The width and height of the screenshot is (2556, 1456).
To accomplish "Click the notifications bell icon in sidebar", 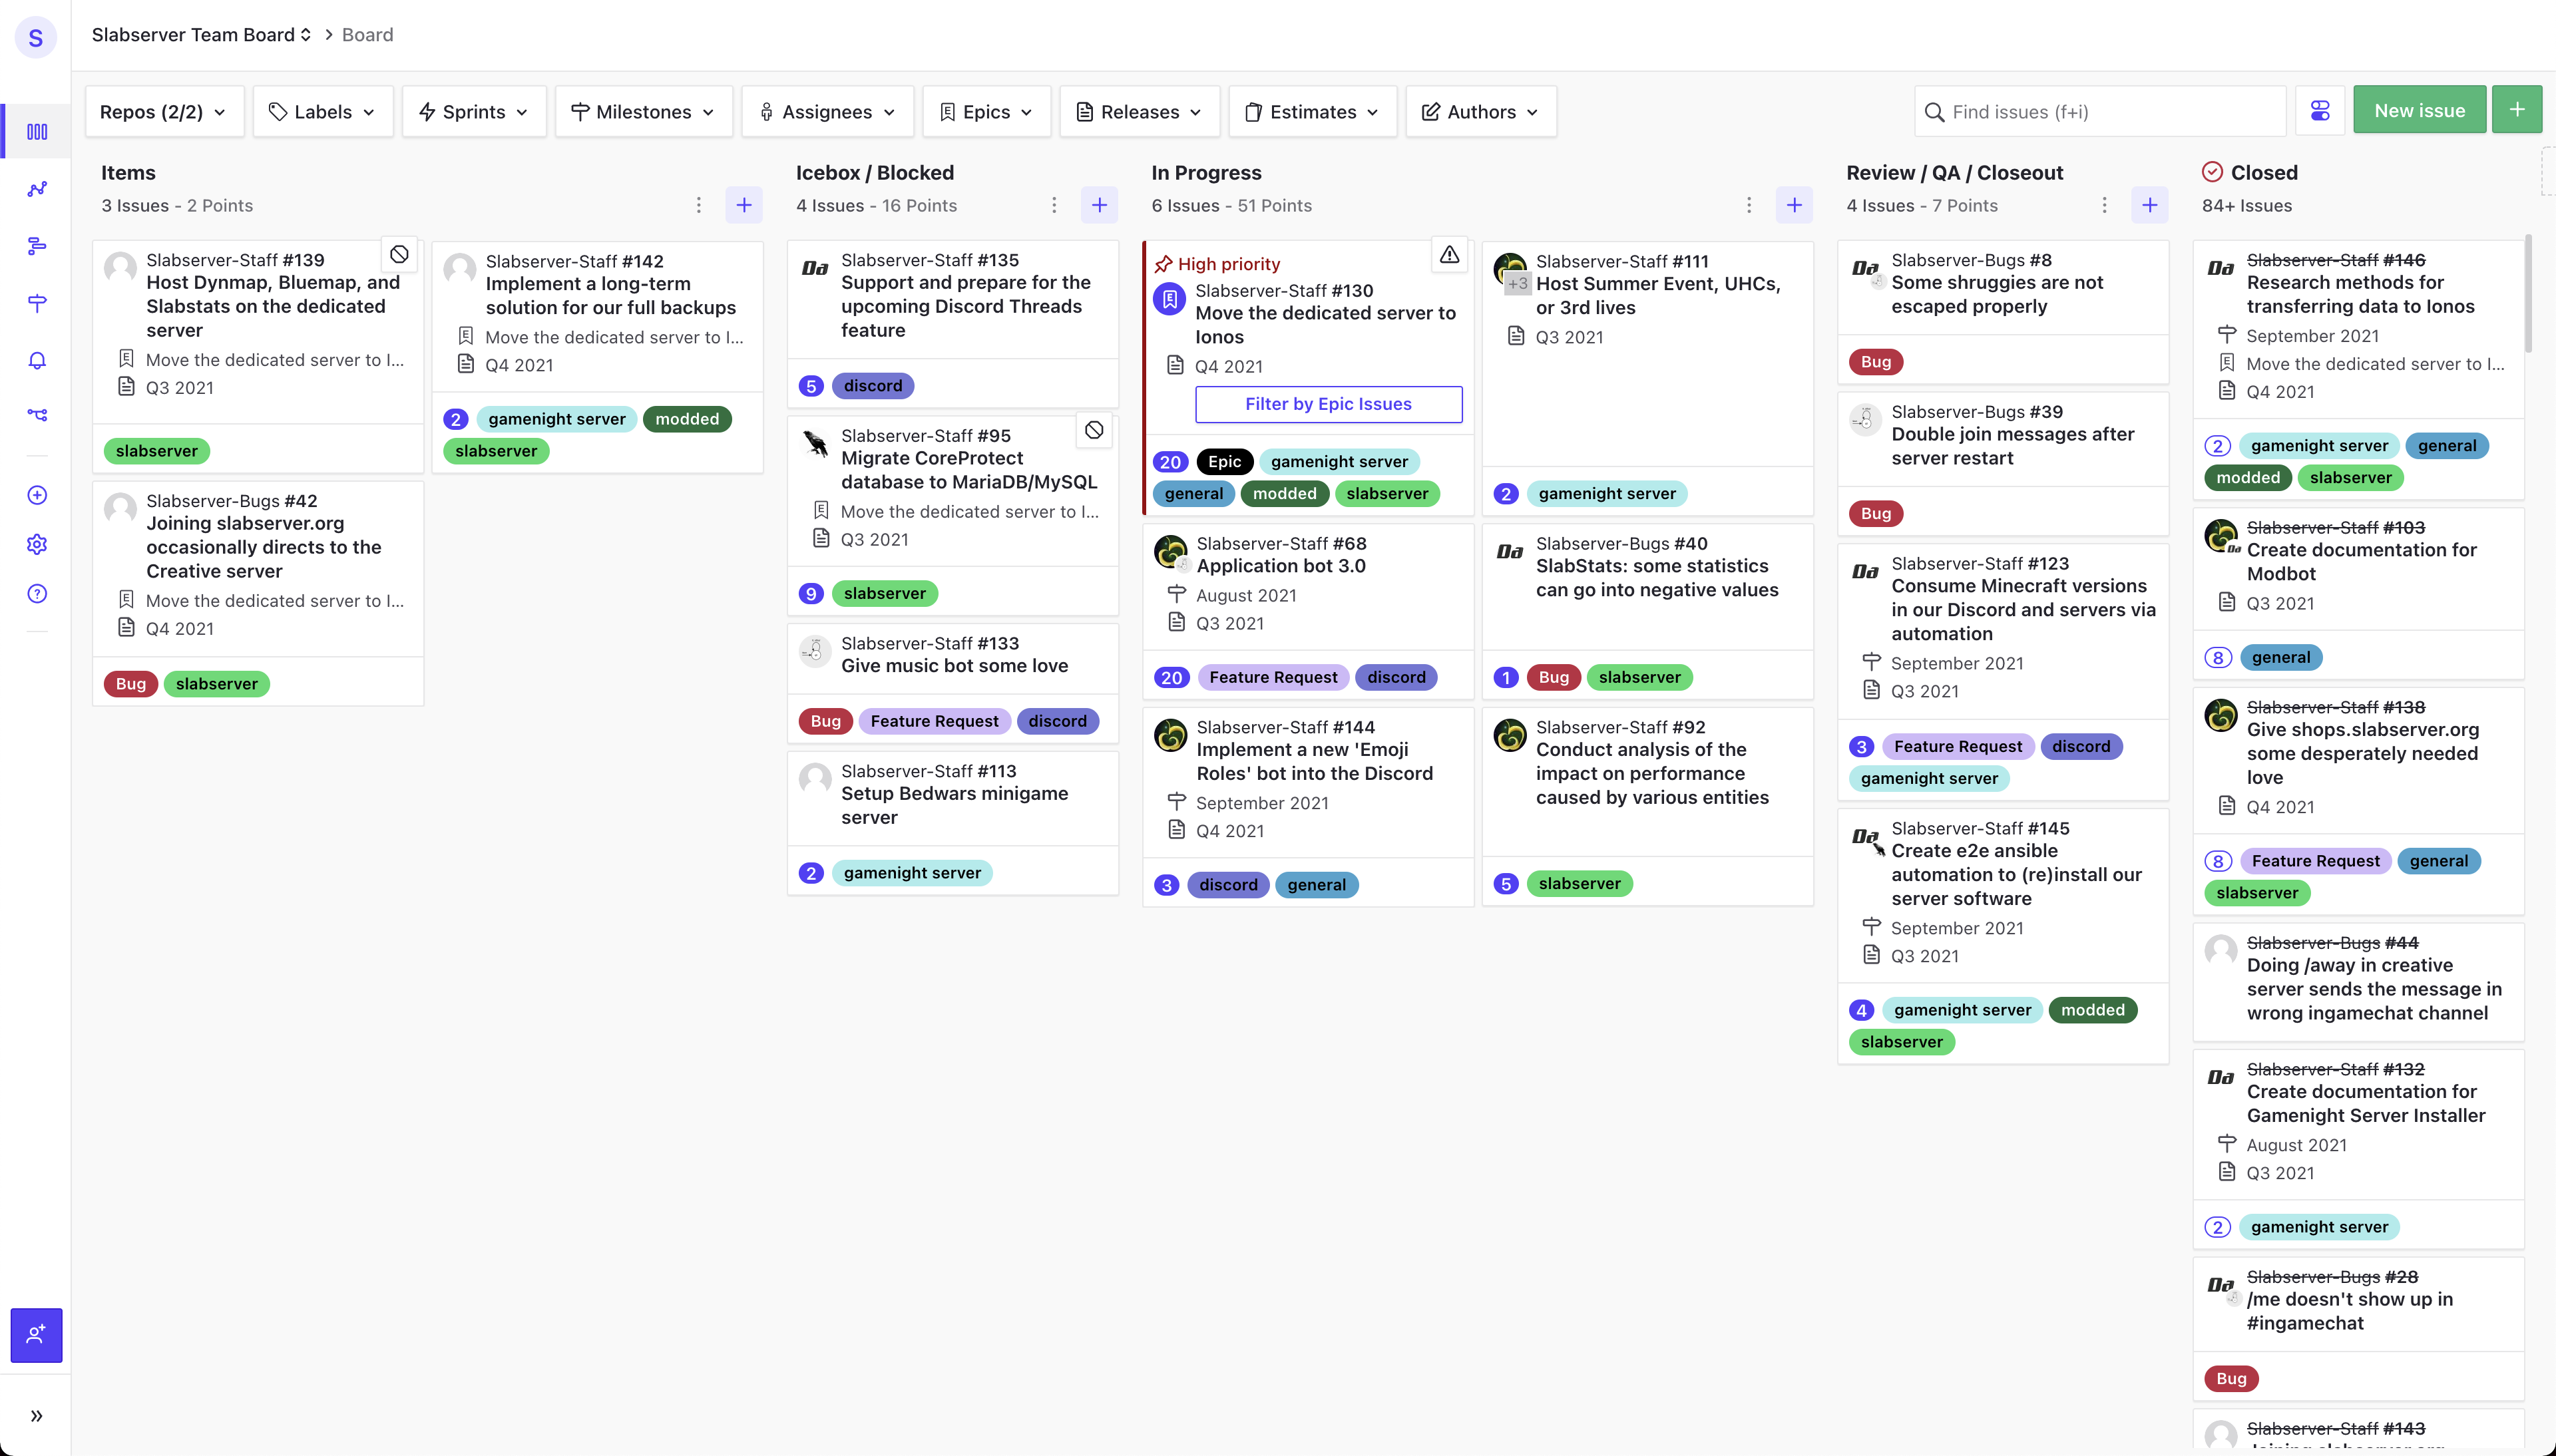I will [37, 360].
